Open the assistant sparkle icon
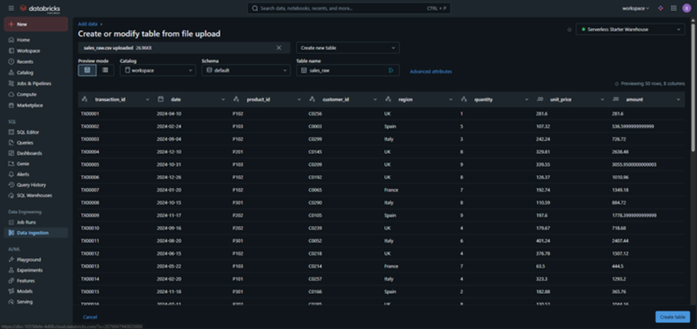This screenshot has height=329, width=697. (661, 8)
